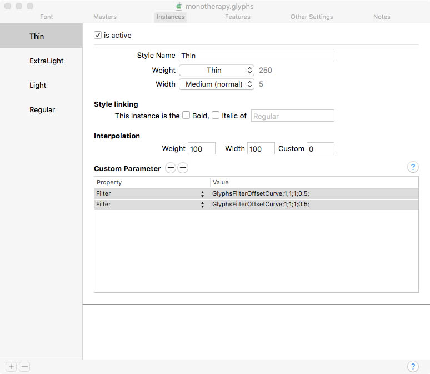Remove selected custom parameter with minus icon
This screenshot has width=430, height=374.
point(183,168)
